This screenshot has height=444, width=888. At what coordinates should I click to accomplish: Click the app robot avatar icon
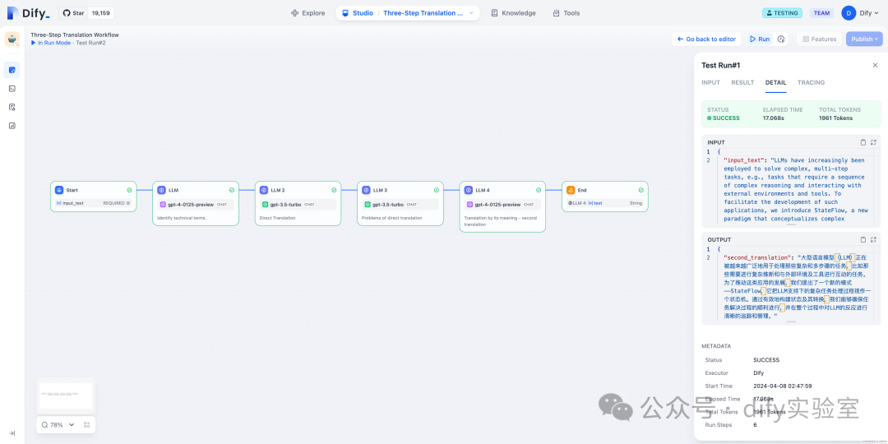(x=12, y=39)
